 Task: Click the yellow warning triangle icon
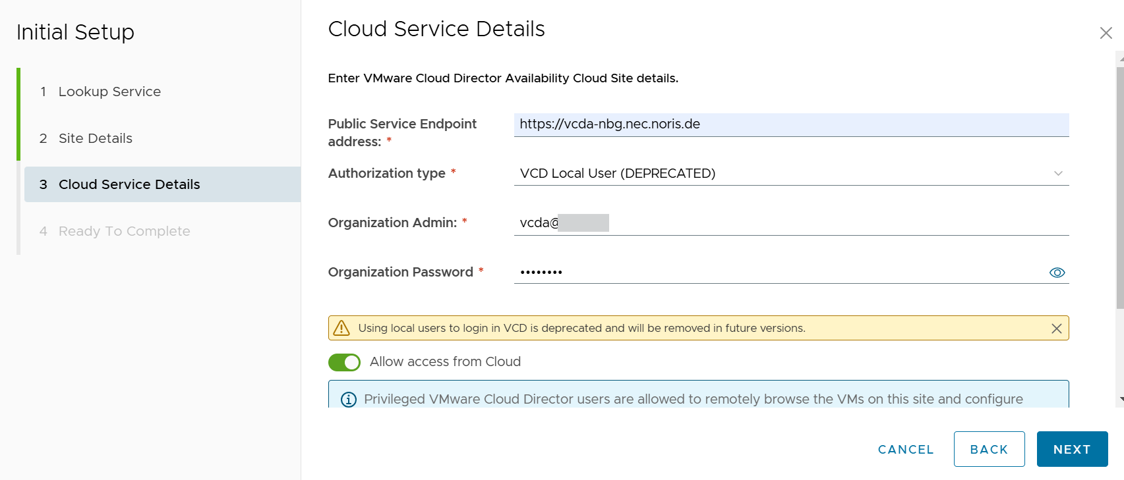341,328
